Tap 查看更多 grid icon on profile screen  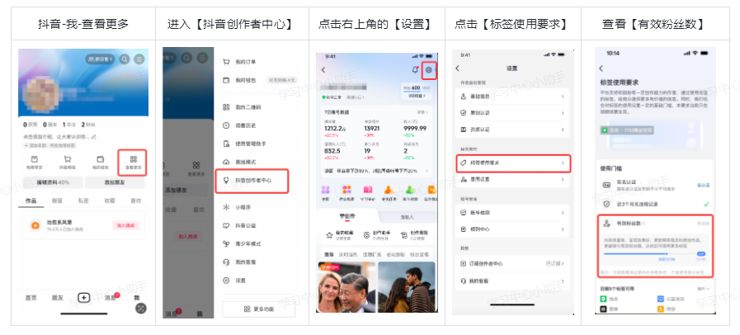pos(134,159)
